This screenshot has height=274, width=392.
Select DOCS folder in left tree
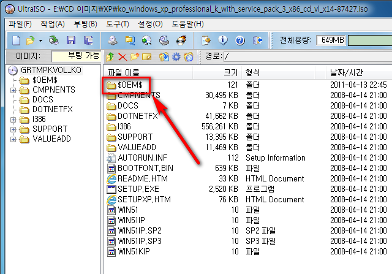tap(43, 99)
